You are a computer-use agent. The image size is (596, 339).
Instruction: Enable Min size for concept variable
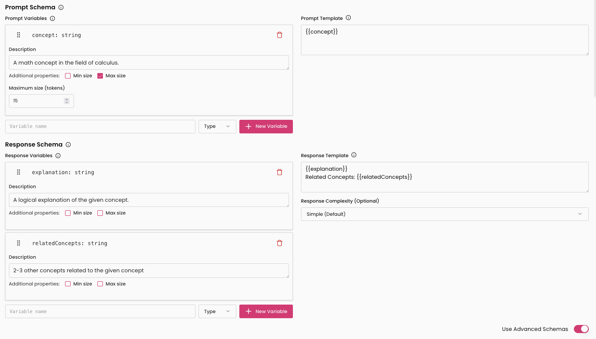pyautogui.click(x=68, y=76)
